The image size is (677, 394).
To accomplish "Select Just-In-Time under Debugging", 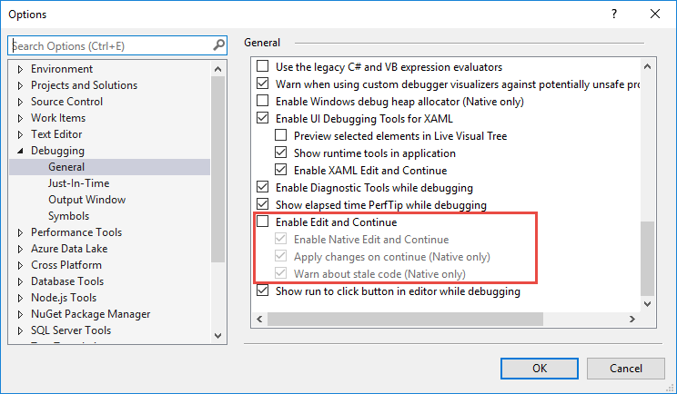I will (x=78, y=183).
